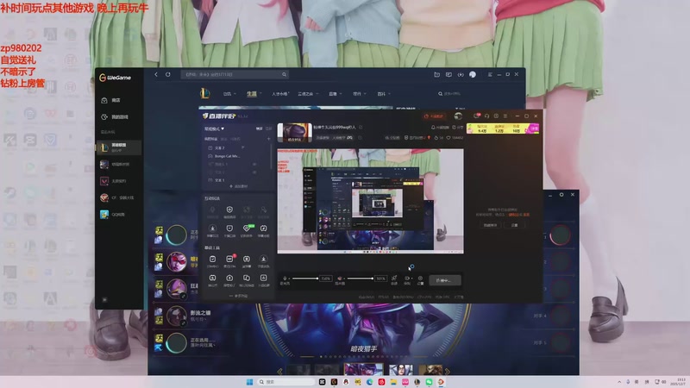Open the streaming app's hamburger menu
This screenshot has height=388, width=690.
point(505,116)
